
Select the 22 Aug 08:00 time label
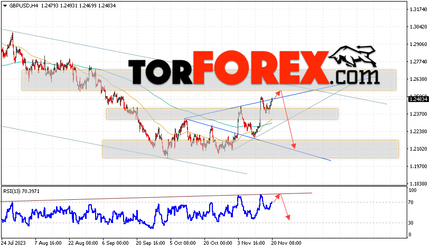click(83, 243)
